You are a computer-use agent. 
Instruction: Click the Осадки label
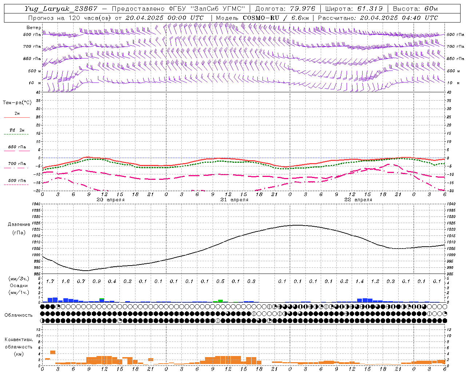click(x=19, y=286)
